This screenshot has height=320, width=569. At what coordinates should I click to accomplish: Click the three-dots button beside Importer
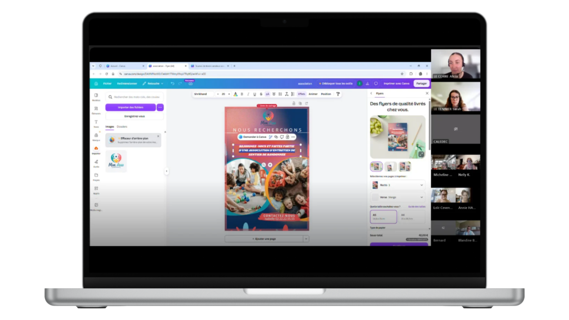pyautogui.click(x=160, y=107)
